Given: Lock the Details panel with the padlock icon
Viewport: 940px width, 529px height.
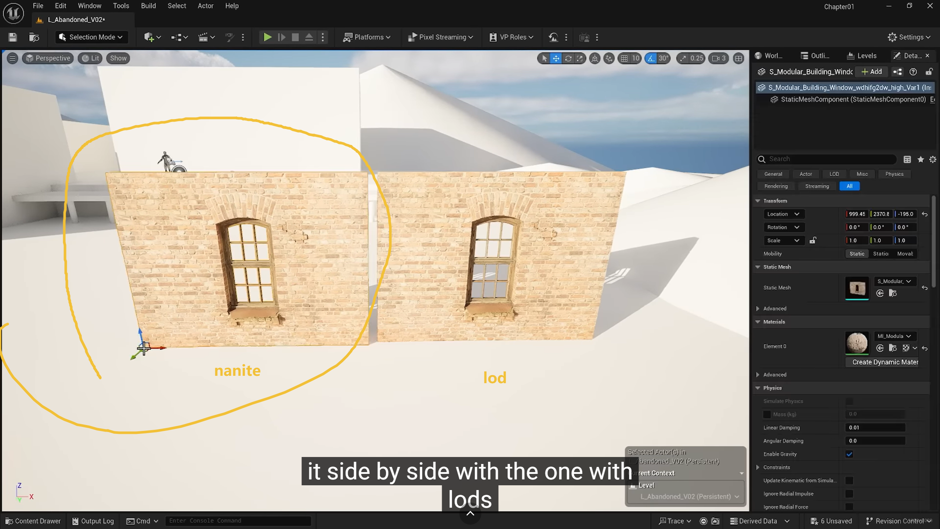Looking at the screenshot, I should pos(929,72).
